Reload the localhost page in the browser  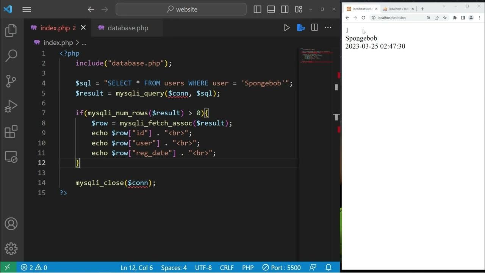tap(363, 18)
